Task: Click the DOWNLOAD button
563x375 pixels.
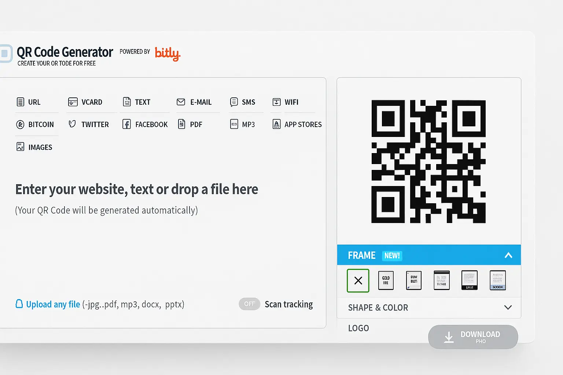Action: click(x=473, y=337)
